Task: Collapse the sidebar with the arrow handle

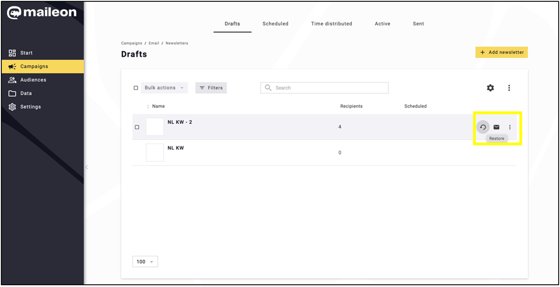Action: tap(87, 167)
